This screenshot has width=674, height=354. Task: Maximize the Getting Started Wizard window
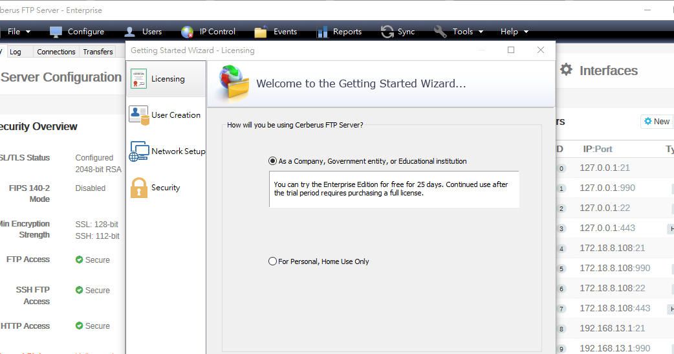click(x=511, y=50)
